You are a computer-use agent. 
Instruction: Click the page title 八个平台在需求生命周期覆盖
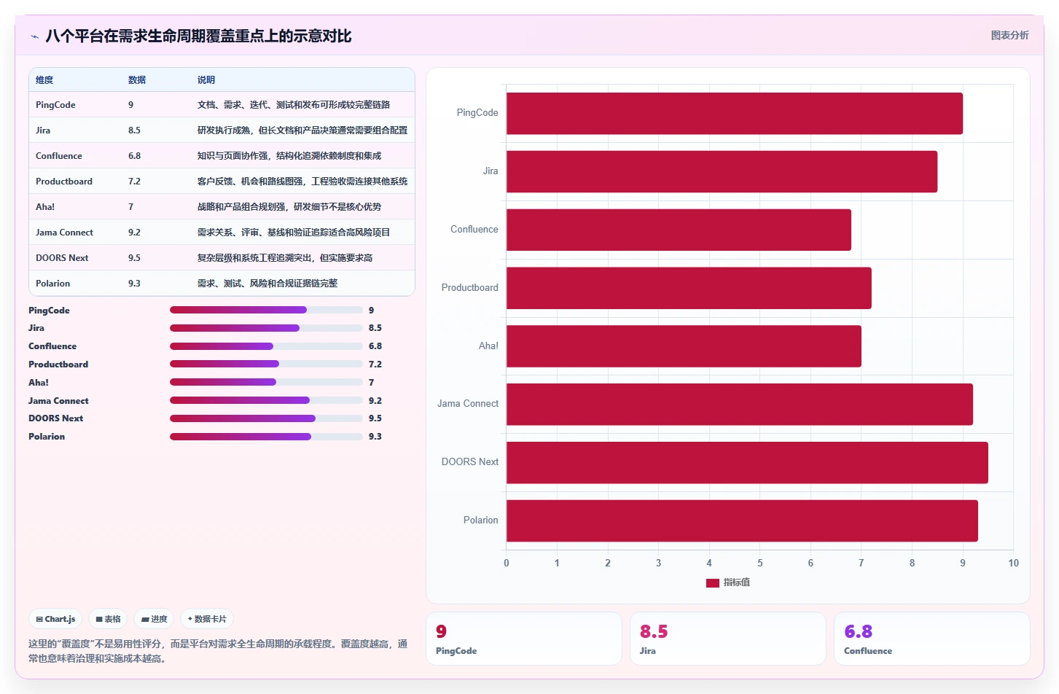(198, 36)
